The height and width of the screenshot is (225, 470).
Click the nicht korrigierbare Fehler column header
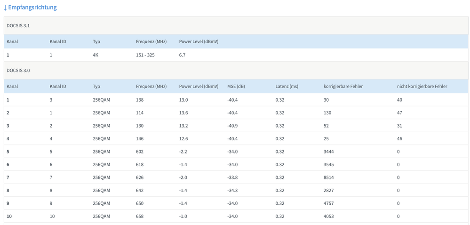pyautogui.click(x=422, y=87)
